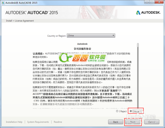Close the AutoCAD 2015 installer window
The height and width of the screenshot is (128, 165).
(159, 2)
